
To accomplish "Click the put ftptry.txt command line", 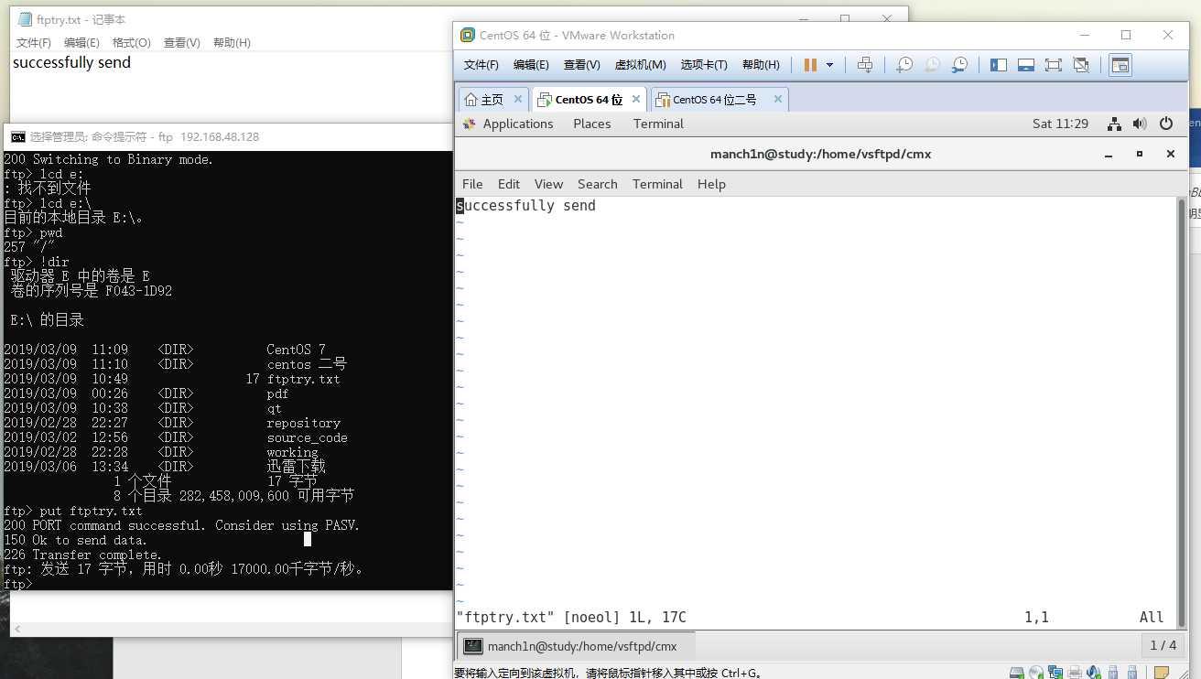I will pyautogui.click(x=73, y=511).
